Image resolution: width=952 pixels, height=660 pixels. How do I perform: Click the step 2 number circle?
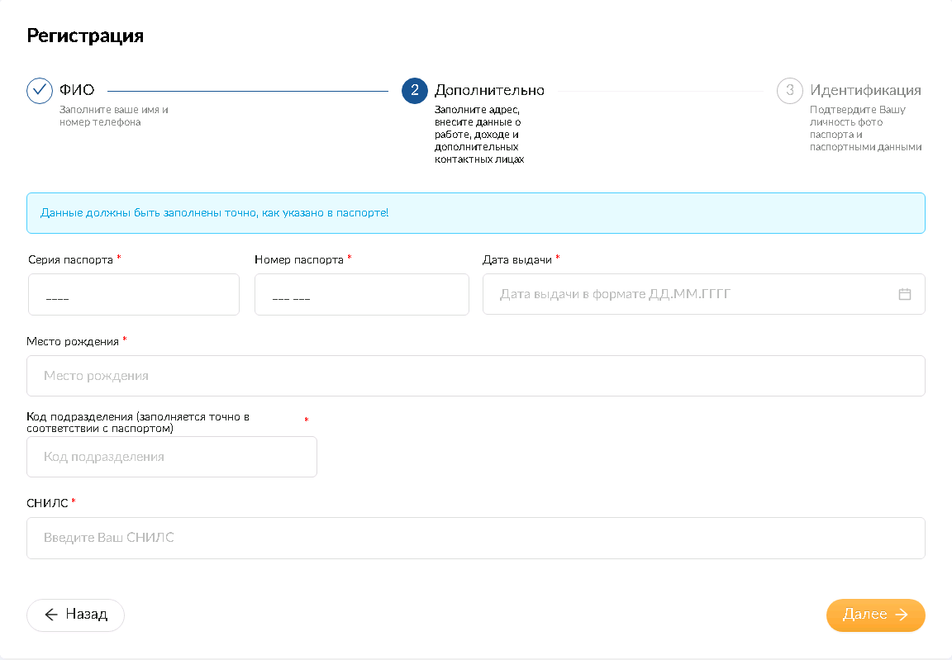(415, 91)
